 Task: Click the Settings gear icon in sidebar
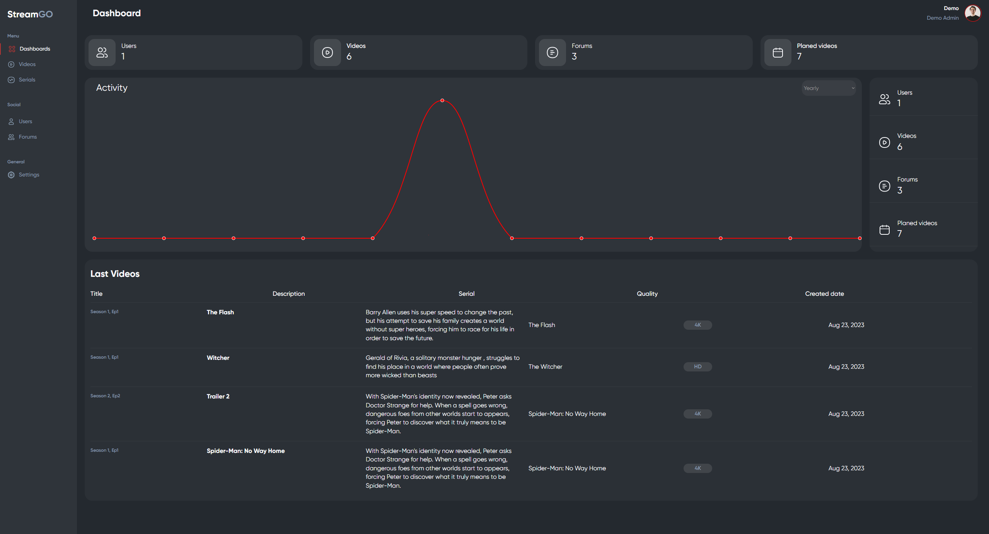coord(11,175)
